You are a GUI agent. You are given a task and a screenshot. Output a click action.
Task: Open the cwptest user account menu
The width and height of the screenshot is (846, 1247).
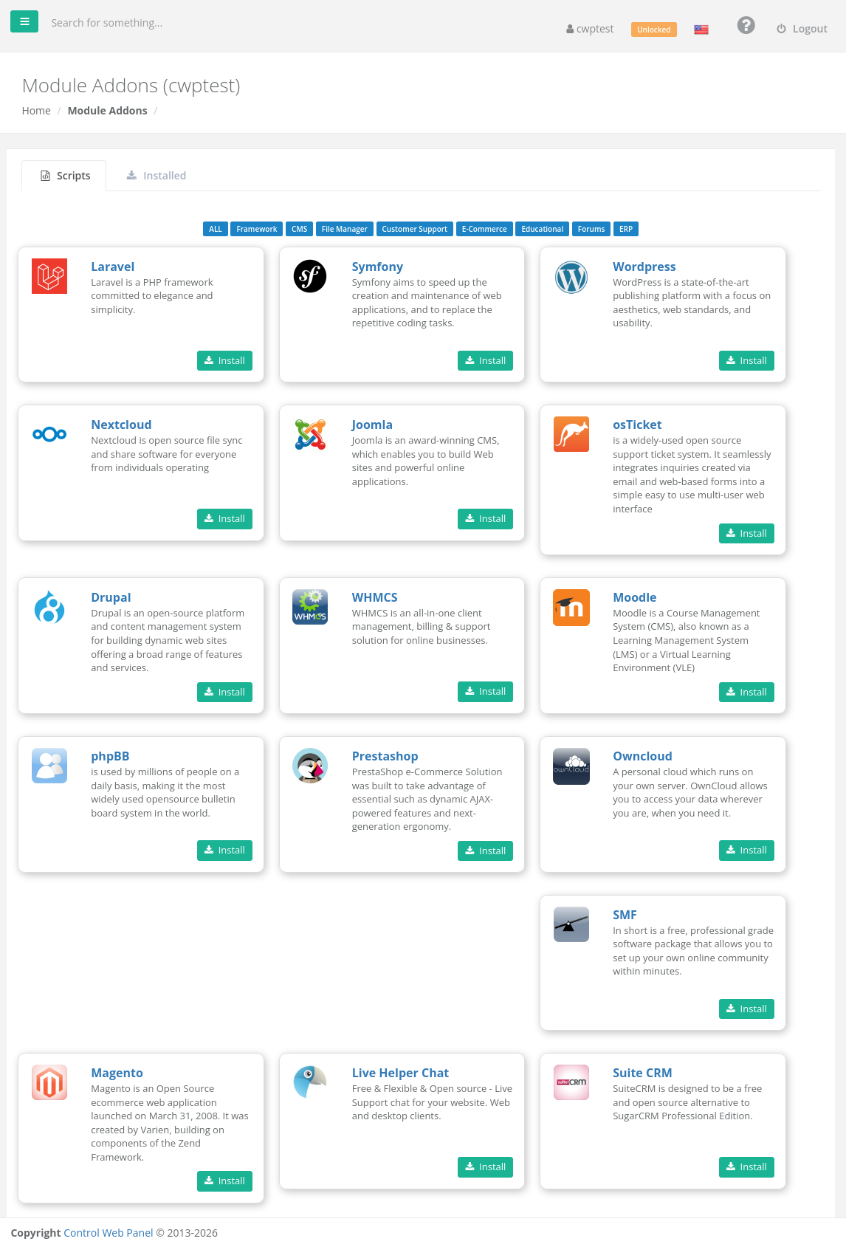pyautogui.click(x=590, y=29)
